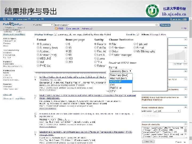The width and height of the screenshot is (192, 144).
Task: Choose Citation manager as destination
Action: click(110, 55)
